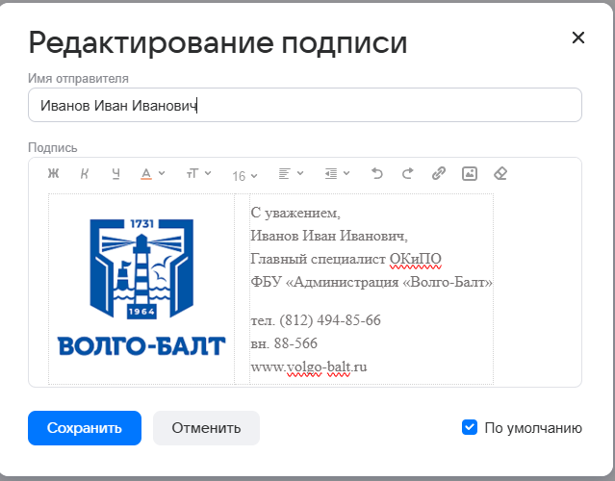This screenshot has width=615, height=481.
Task: Redo the last undone edit
Action: click(407, 174)
